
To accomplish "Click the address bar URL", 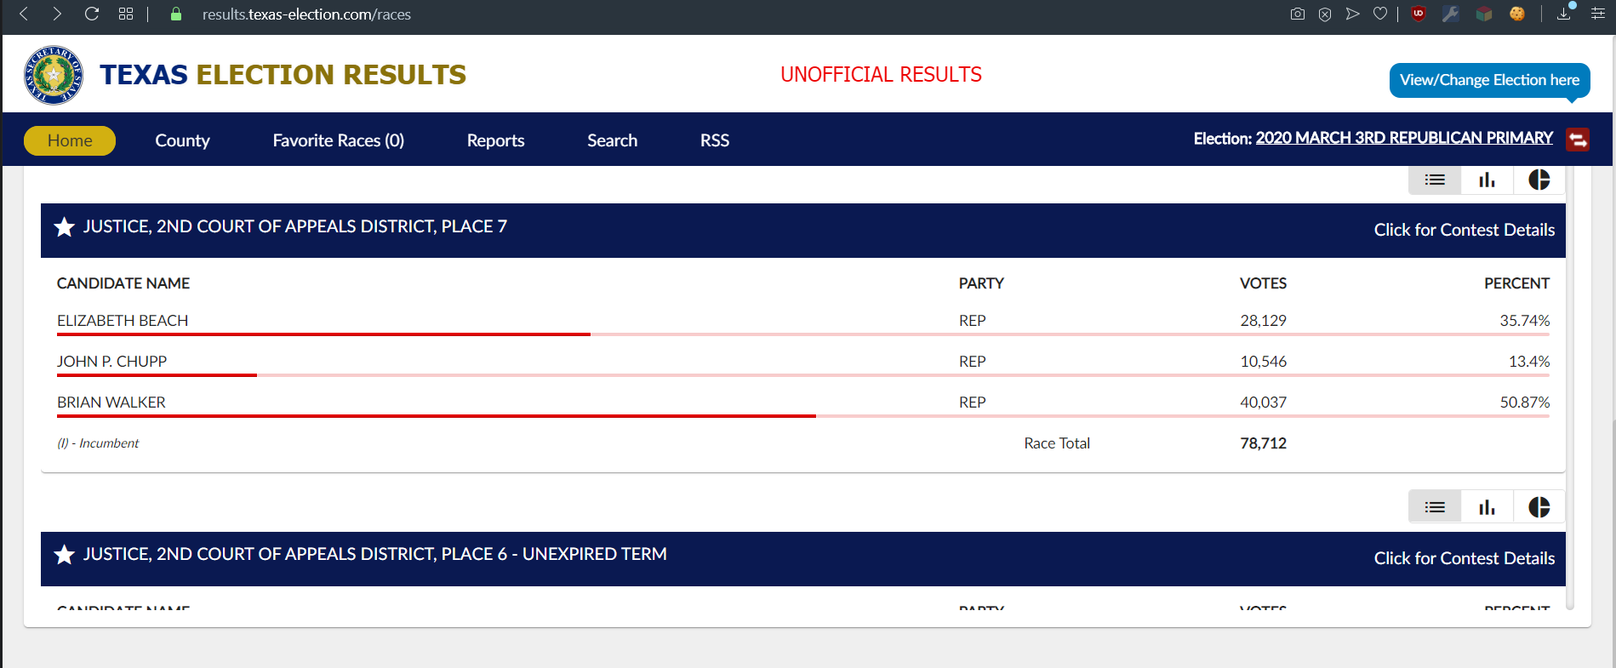I will (306, 14).
